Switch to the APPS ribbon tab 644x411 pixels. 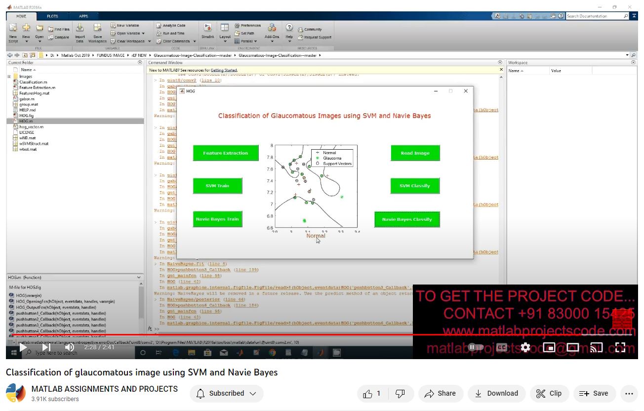point(83,16)
